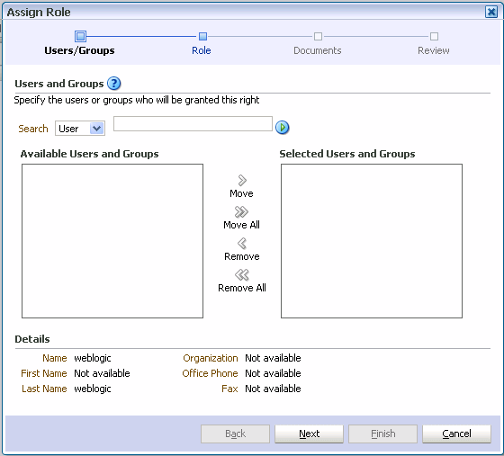
Task: Select the Review step marker
Action: [434, 36]
